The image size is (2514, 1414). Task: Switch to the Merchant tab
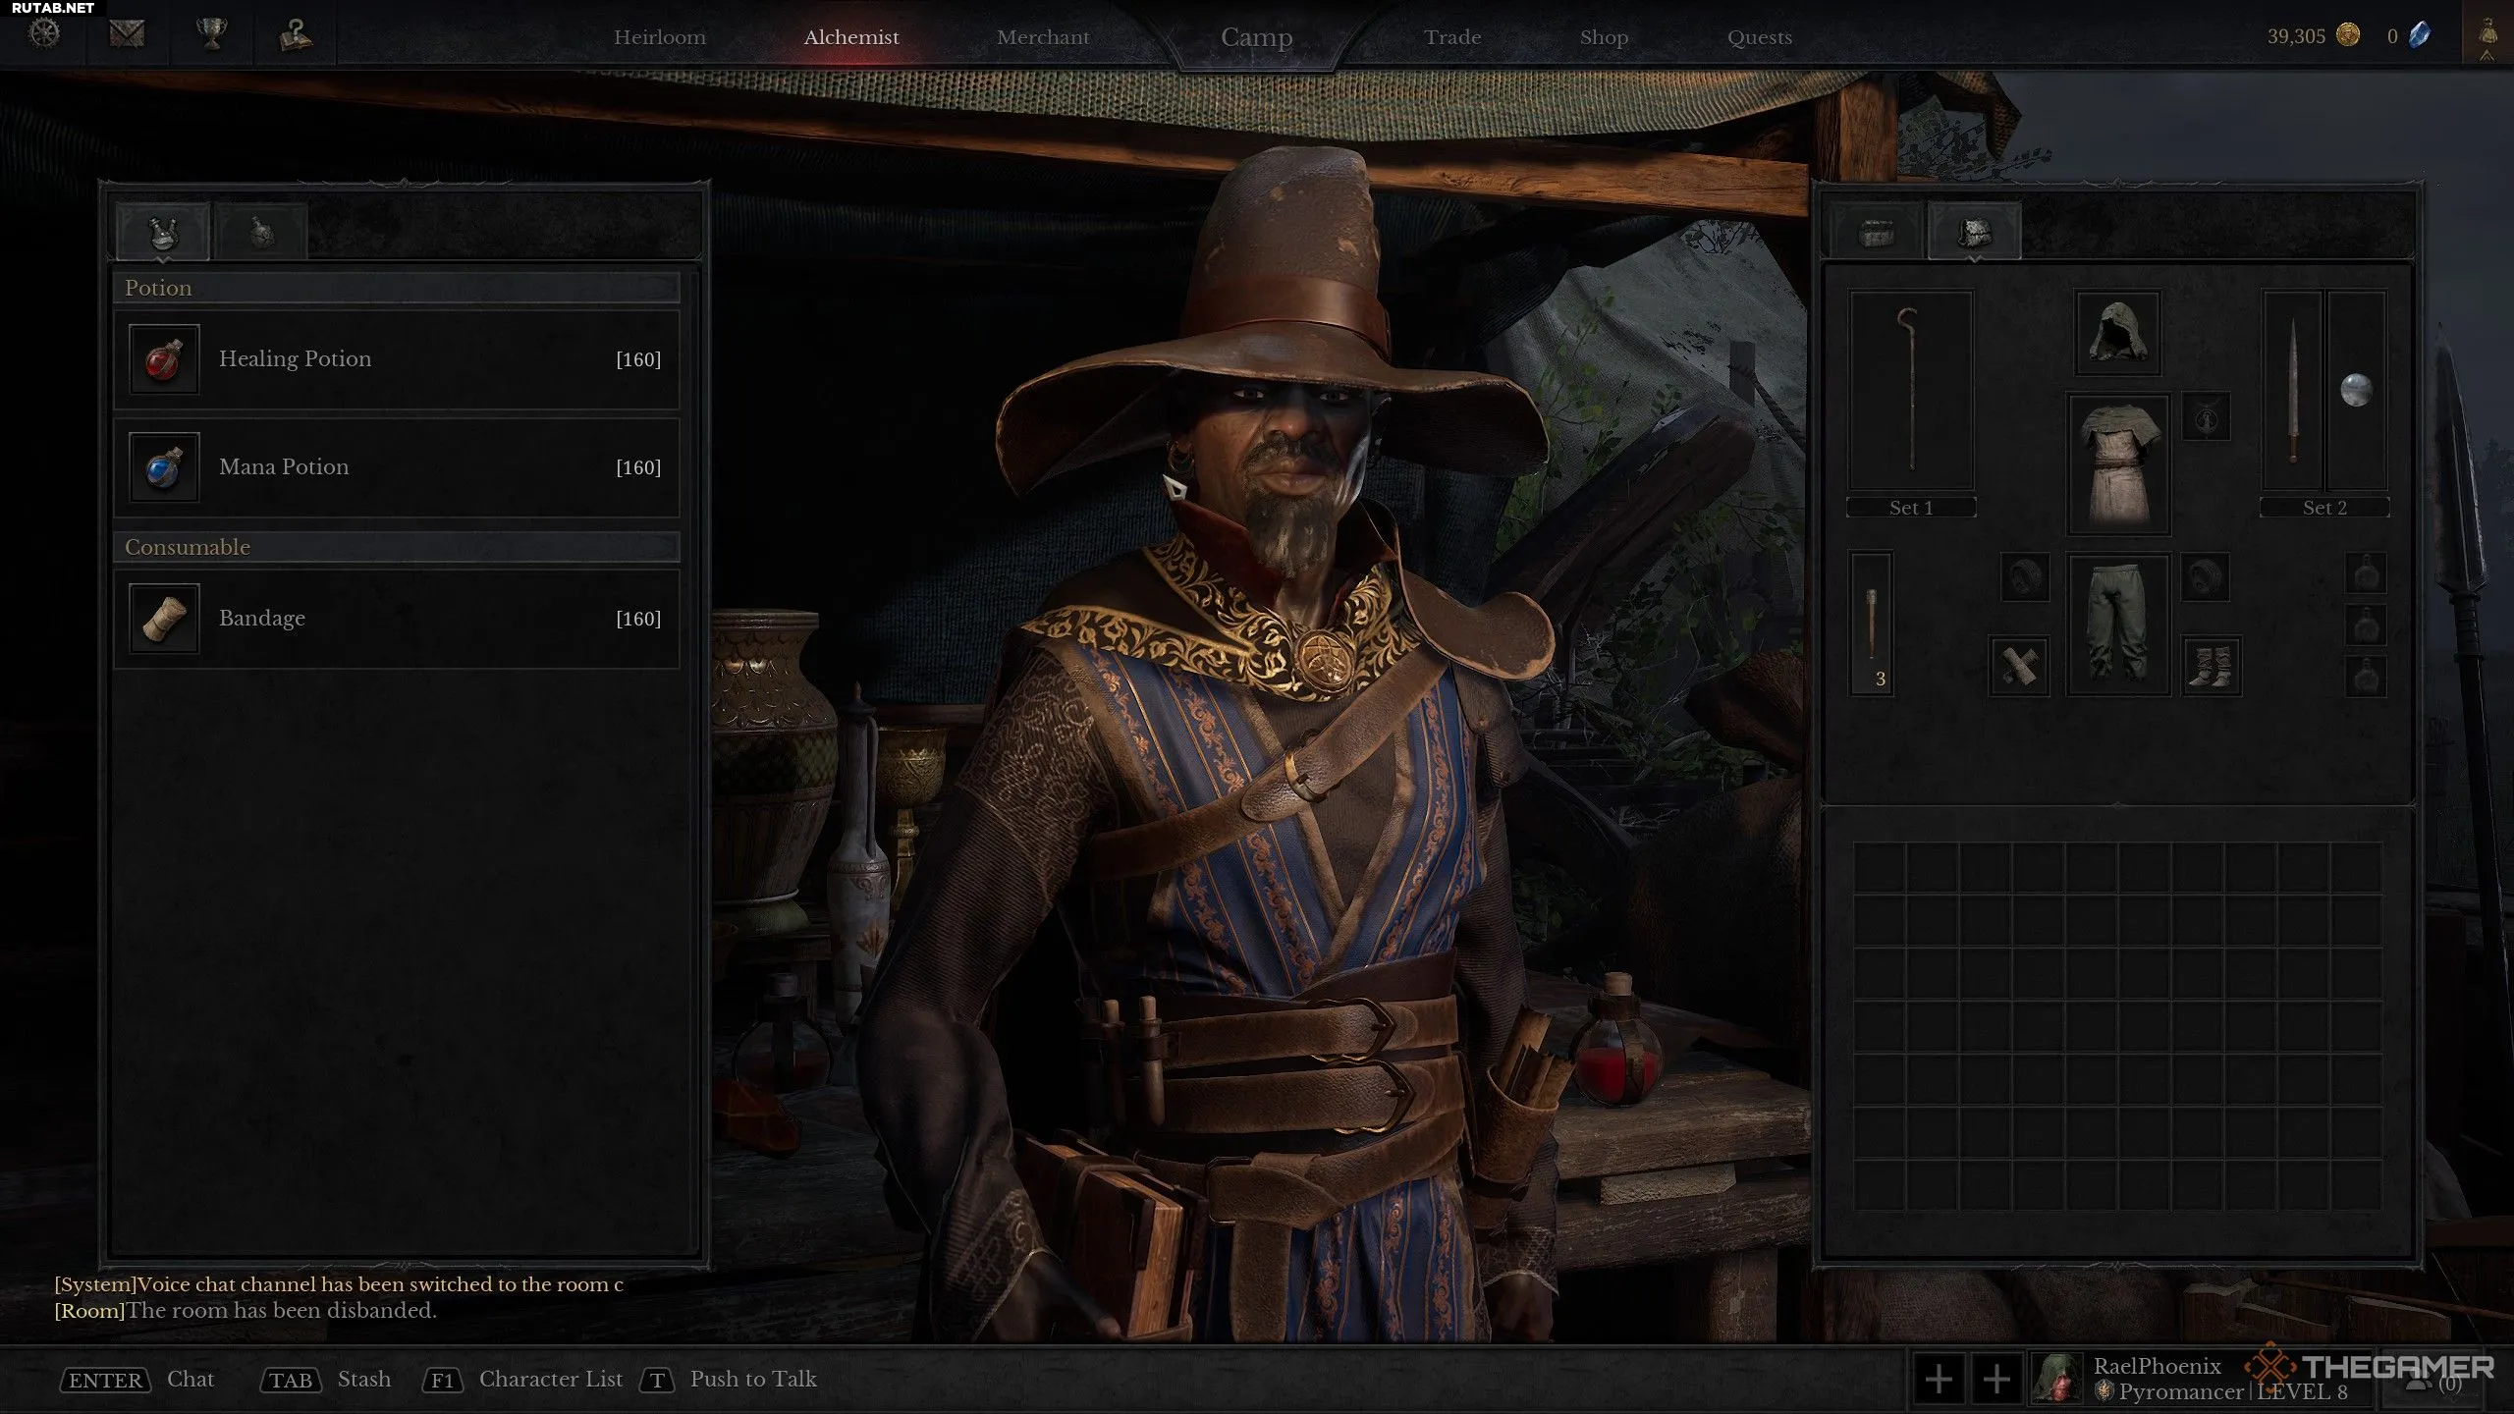1043,37
